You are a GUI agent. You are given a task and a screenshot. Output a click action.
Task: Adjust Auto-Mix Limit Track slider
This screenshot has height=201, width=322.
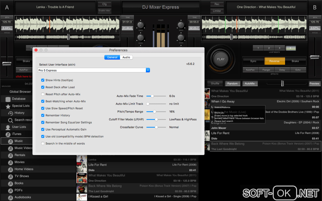[x=156, y=104]
